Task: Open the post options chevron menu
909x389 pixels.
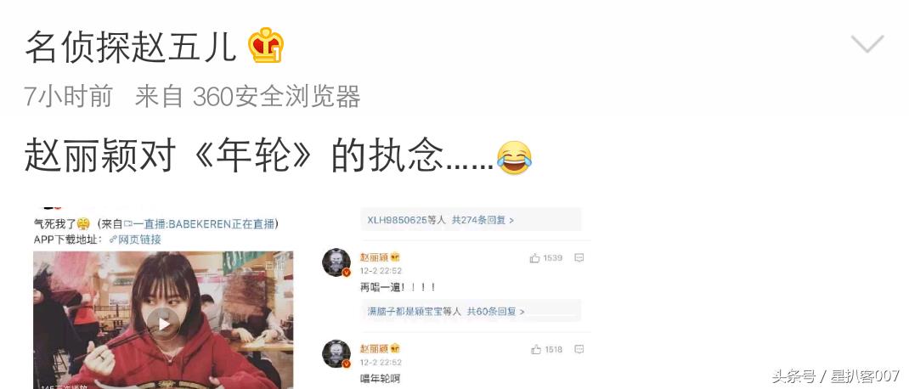Action: [x=867, y=44]
